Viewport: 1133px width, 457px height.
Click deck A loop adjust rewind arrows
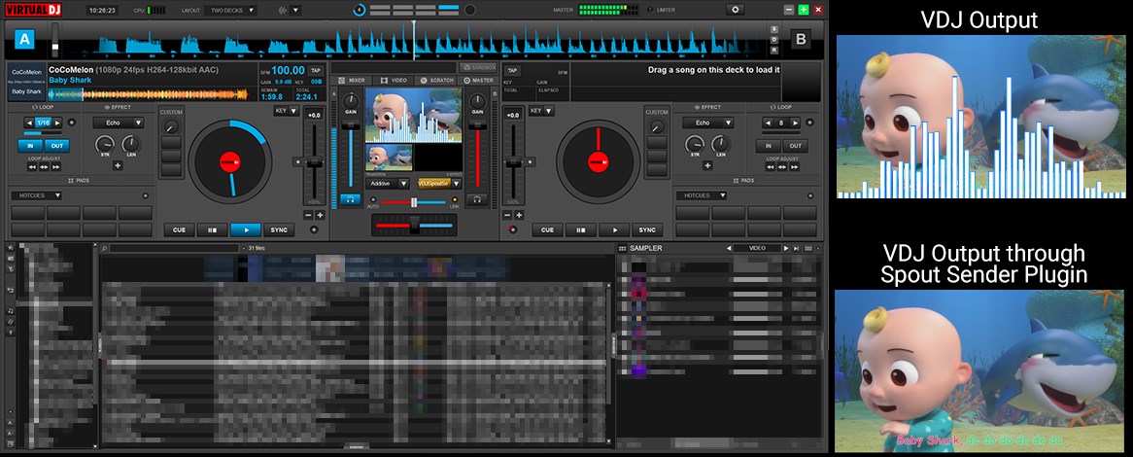tap(32, 167)
